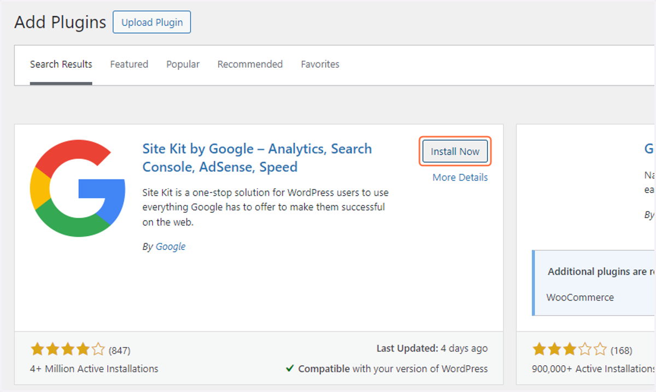Click the WooCommerce required plugin text
This screenshot has width=656, height=392.
click(580, 297)
